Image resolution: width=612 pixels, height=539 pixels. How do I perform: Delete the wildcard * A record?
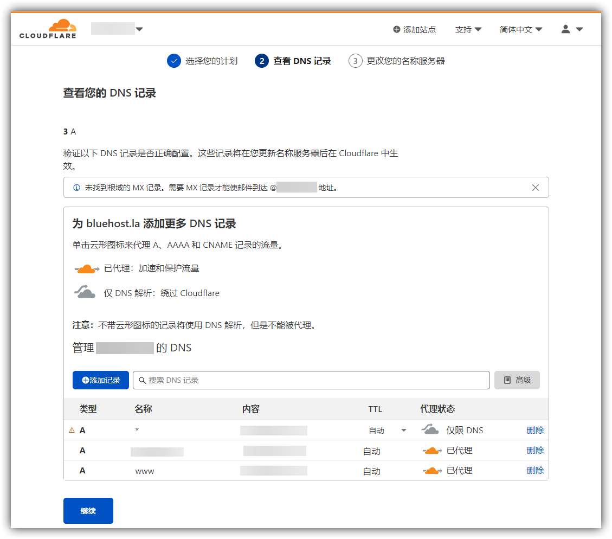tap(535, 430)
